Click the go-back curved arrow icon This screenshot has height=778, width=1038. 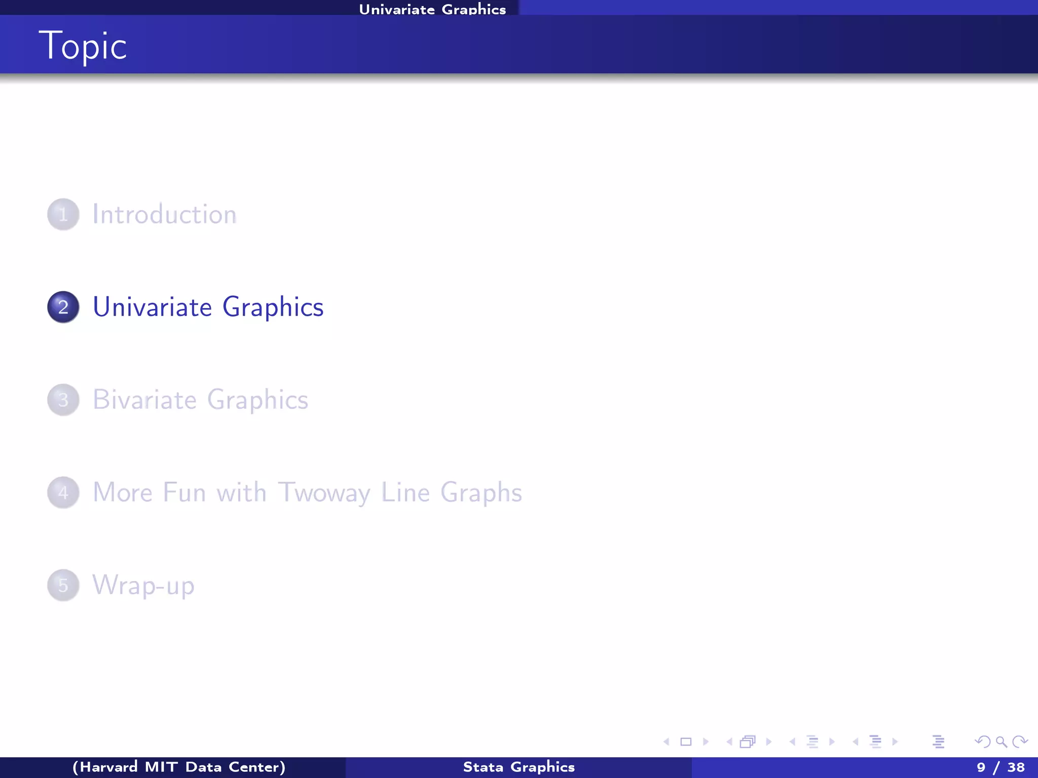[x=983, y=742]
